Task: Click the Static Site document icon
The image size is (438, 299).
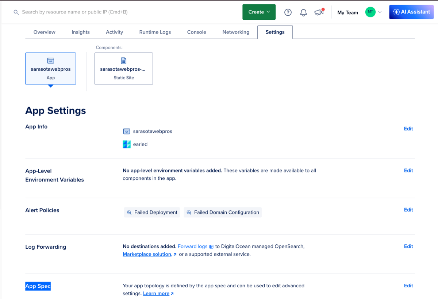Action: coord(124,61)
